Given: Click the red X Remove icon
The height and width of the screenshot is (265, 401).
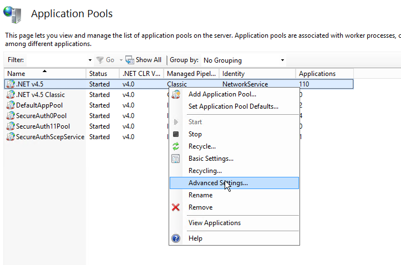Looking at the screenshot, I should pos(176,207).
